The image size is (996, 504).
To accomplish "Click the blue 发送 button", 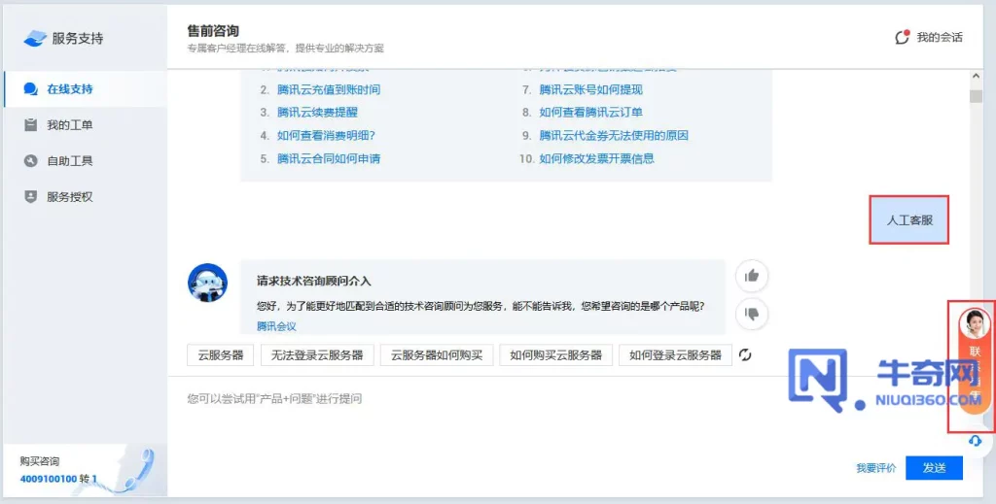I will click(934, 468).
